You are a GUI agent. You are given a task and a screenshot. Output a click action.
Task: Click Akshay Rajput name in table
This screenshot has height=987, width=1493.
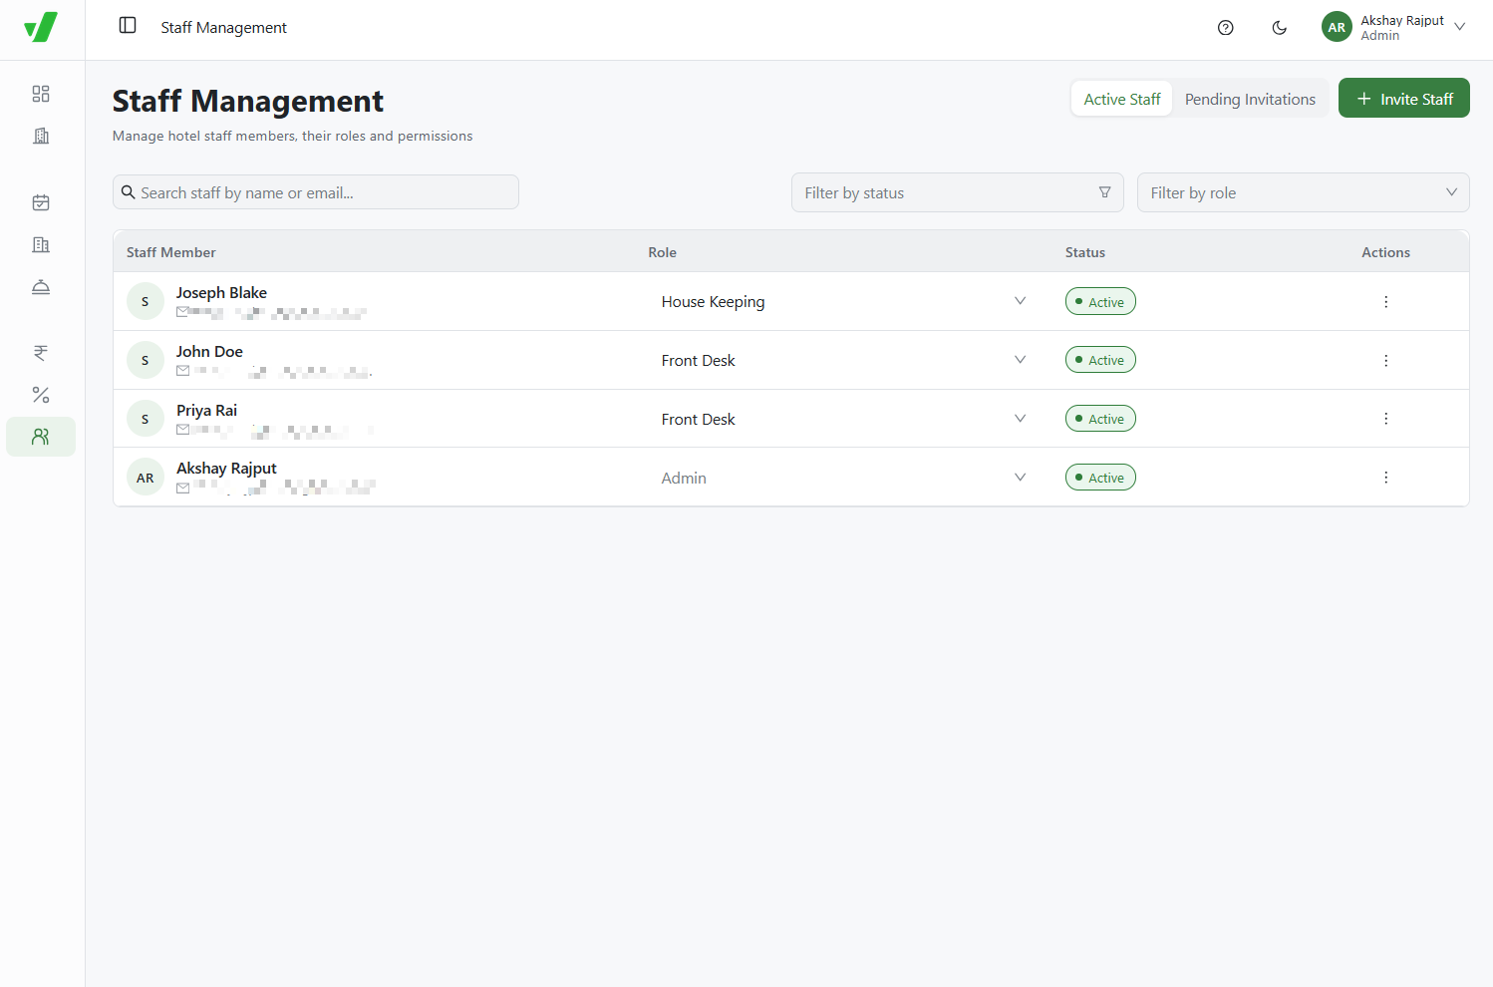point(226,468)
